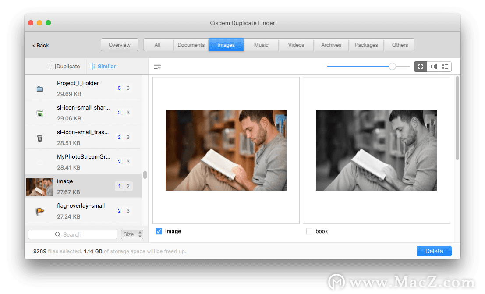This screenshot has width=485, height=294.
Task: Focus the Search input field
Action: coord(73,234)
